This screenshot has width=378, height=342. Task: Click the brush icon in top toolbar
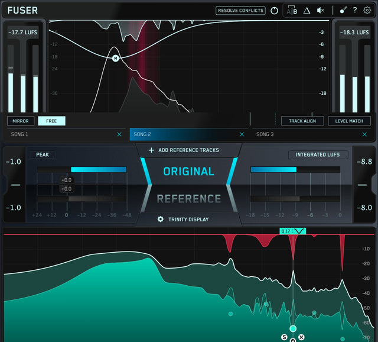click(x=343, y=11)
